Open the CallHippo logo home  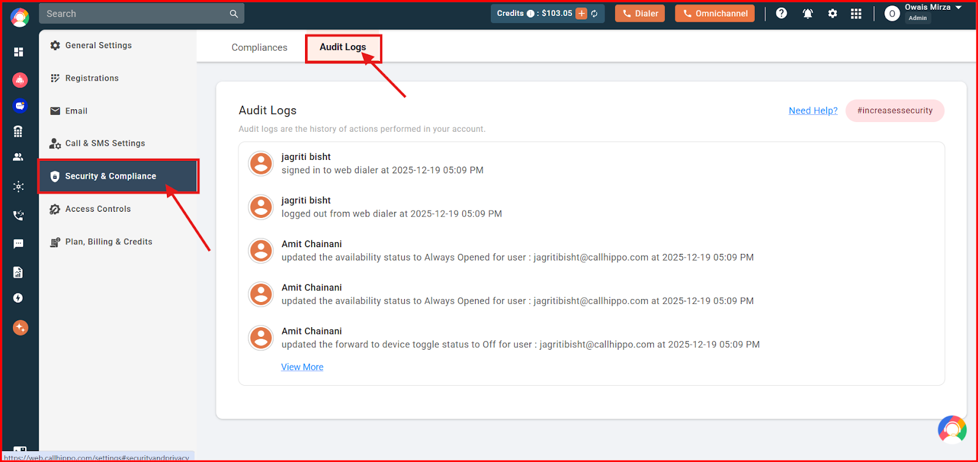20,17
